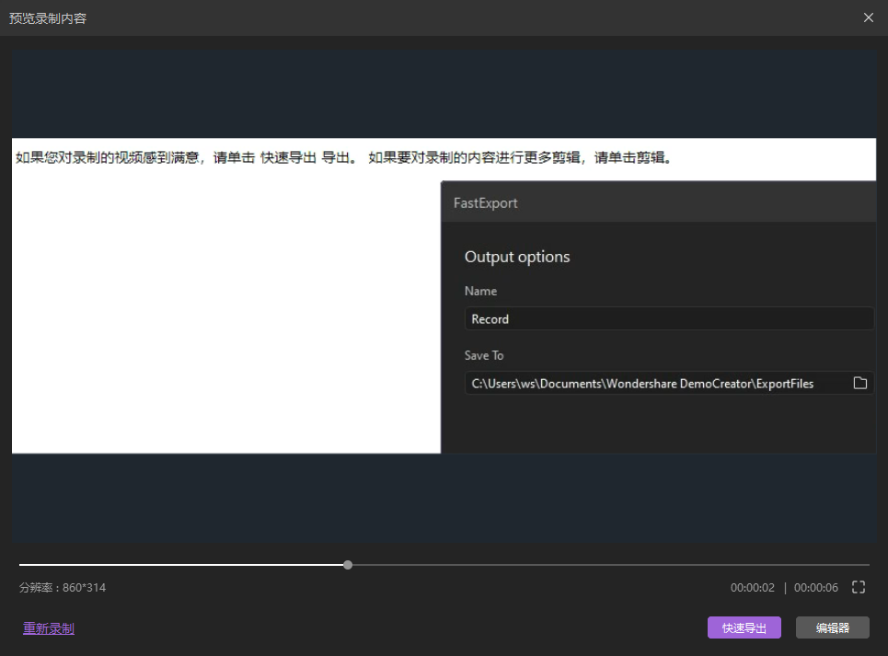Open the 编辑器 editor button
Screen dimensions: 888x656
pyautogui.click(x=832, y=627)
